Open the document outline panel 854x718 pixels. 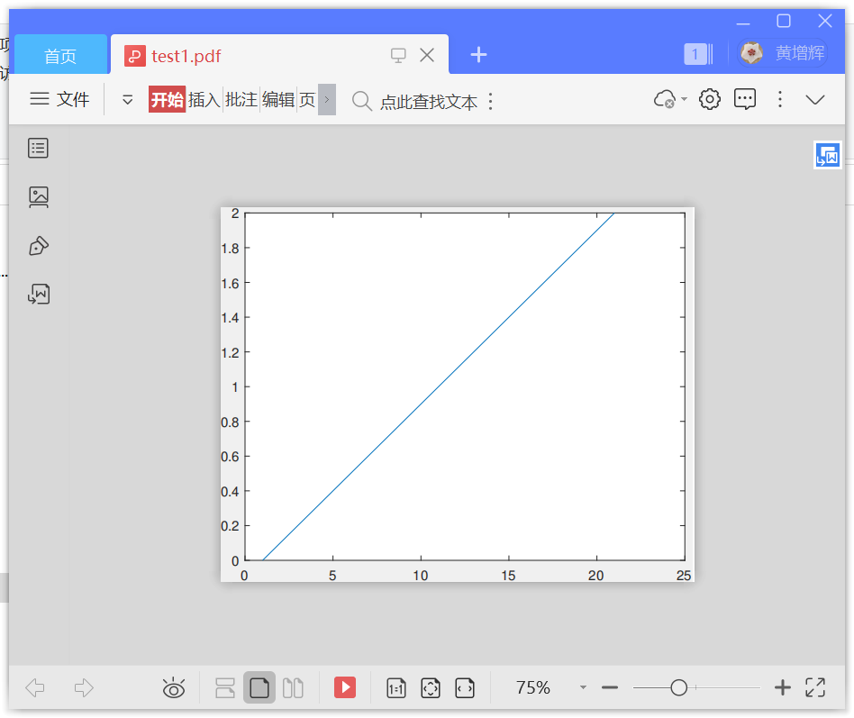(38, 148)
